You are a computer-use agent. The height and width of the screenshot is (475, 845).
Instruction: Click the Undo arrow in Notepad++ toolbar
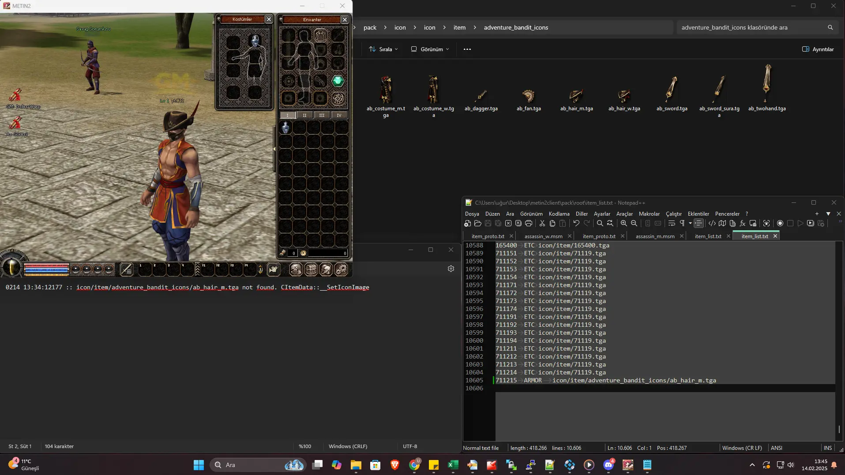(x=576, y=224)
